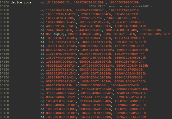Select value 0B0902280A070F40h

coord(132,89)
